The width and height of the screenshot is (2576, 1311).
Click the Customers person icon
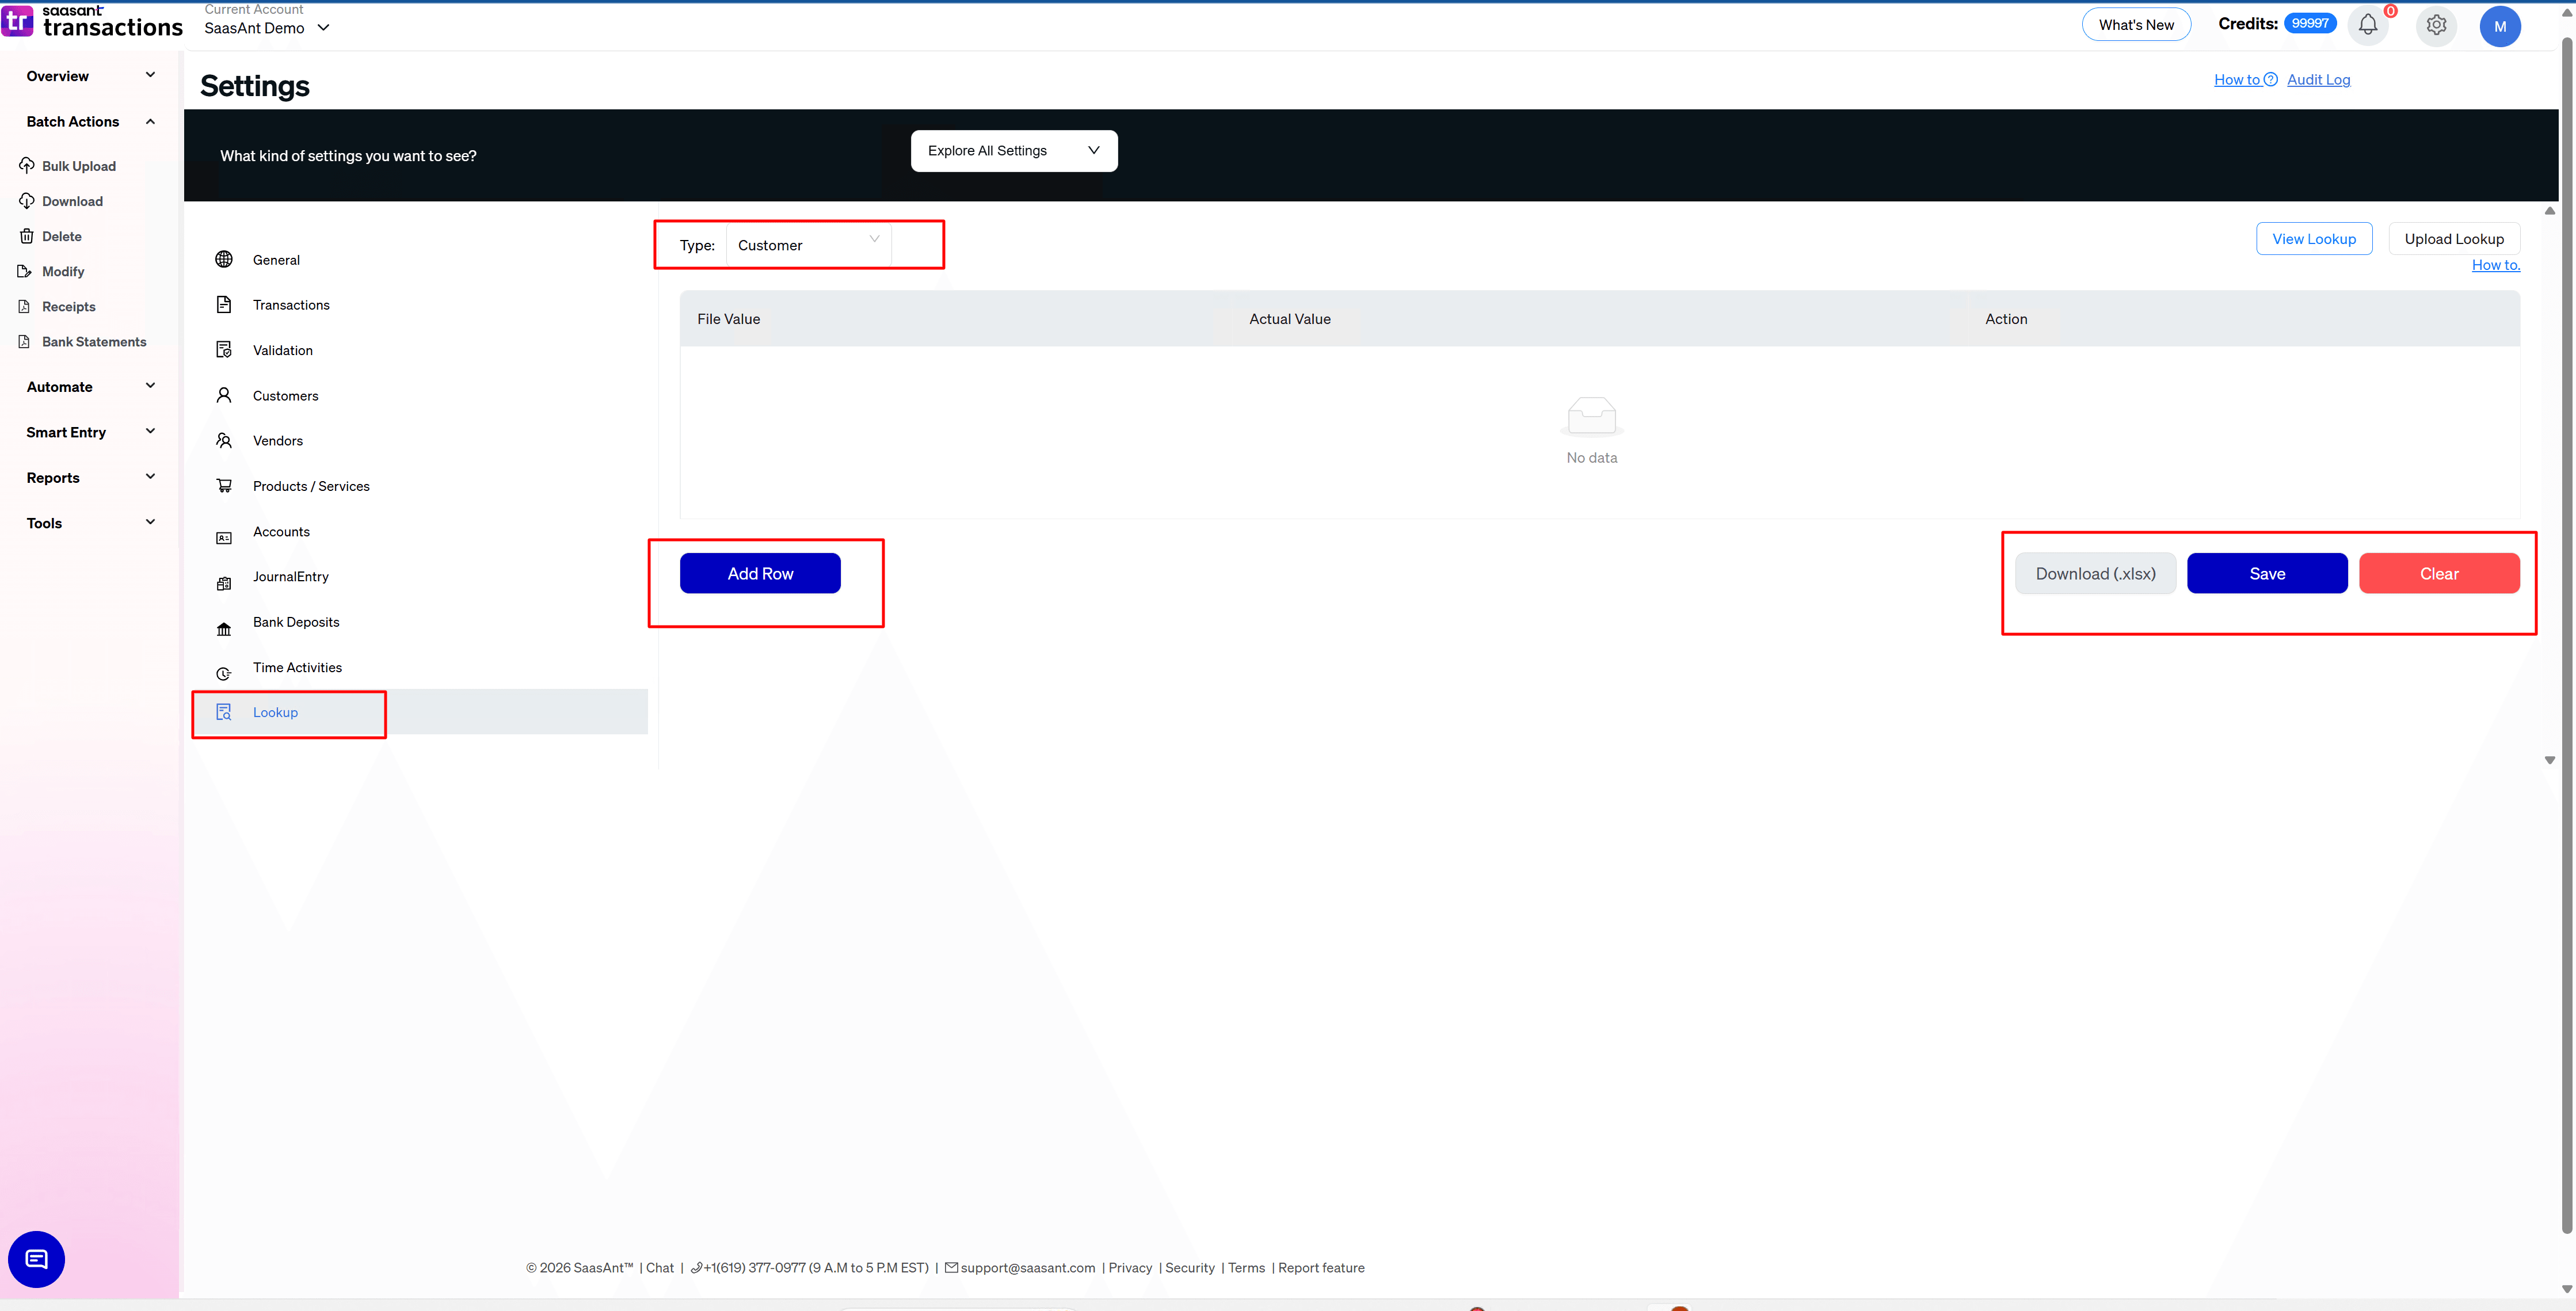224,394
